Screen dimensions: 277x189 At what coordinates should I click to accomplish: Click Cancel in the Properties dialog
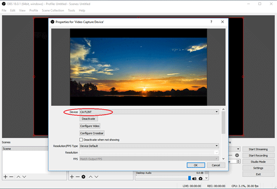pos(216,165)
